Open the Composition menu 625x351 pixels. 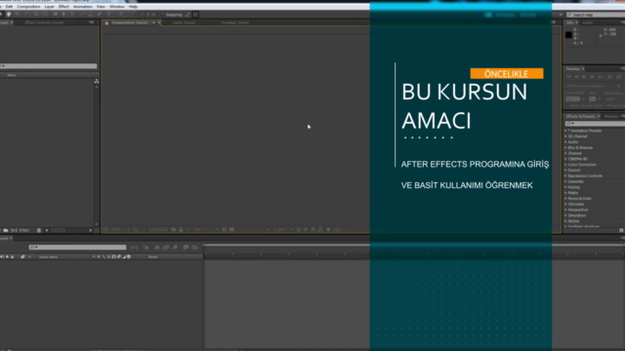(28, 7)
